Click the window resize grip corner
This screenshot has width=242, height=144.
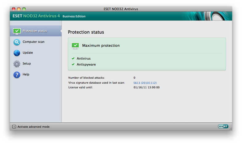pyautogui.click(x=231, y=129)
